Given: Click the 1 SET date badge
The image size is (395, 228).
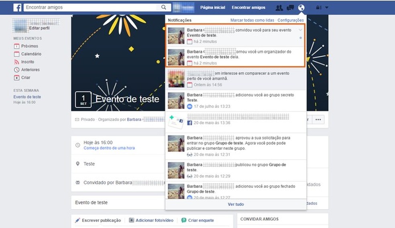Looking at the screenshot, I should point(83,99).
